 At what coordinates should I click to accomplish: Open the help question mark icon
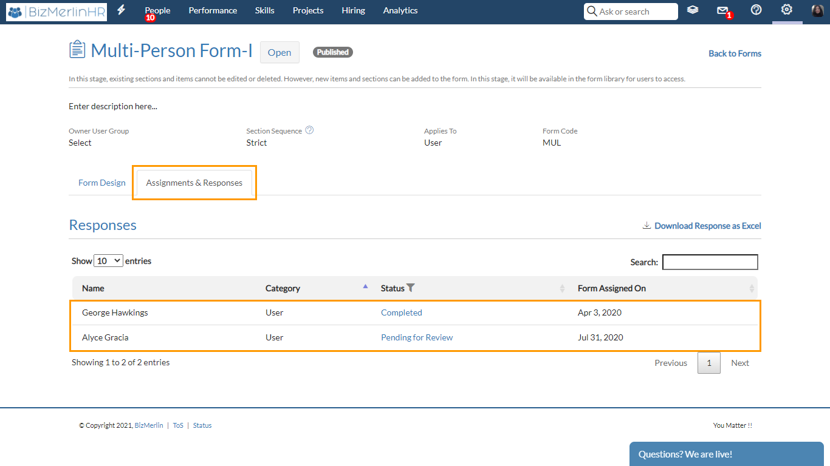coord(756,10)
